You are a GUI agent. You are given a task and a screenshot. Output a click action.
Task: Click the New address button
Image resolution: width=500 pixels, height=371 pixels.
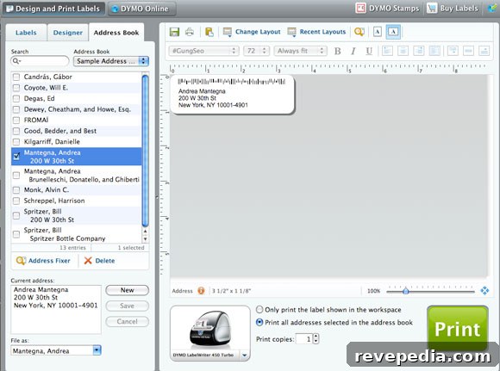click(127, 290)
